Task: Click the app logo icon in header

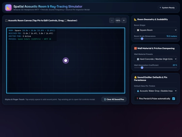Action: point(8,7)
